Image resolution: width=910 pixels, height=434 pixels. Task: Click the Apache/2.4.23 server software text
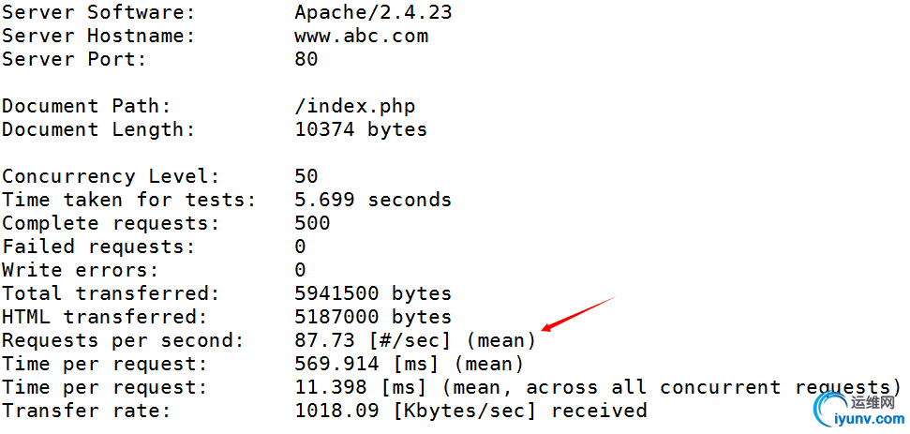[373, 13]
